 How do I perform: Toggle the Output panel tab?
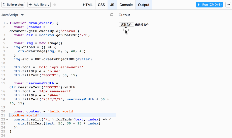(x=144, y=5)
